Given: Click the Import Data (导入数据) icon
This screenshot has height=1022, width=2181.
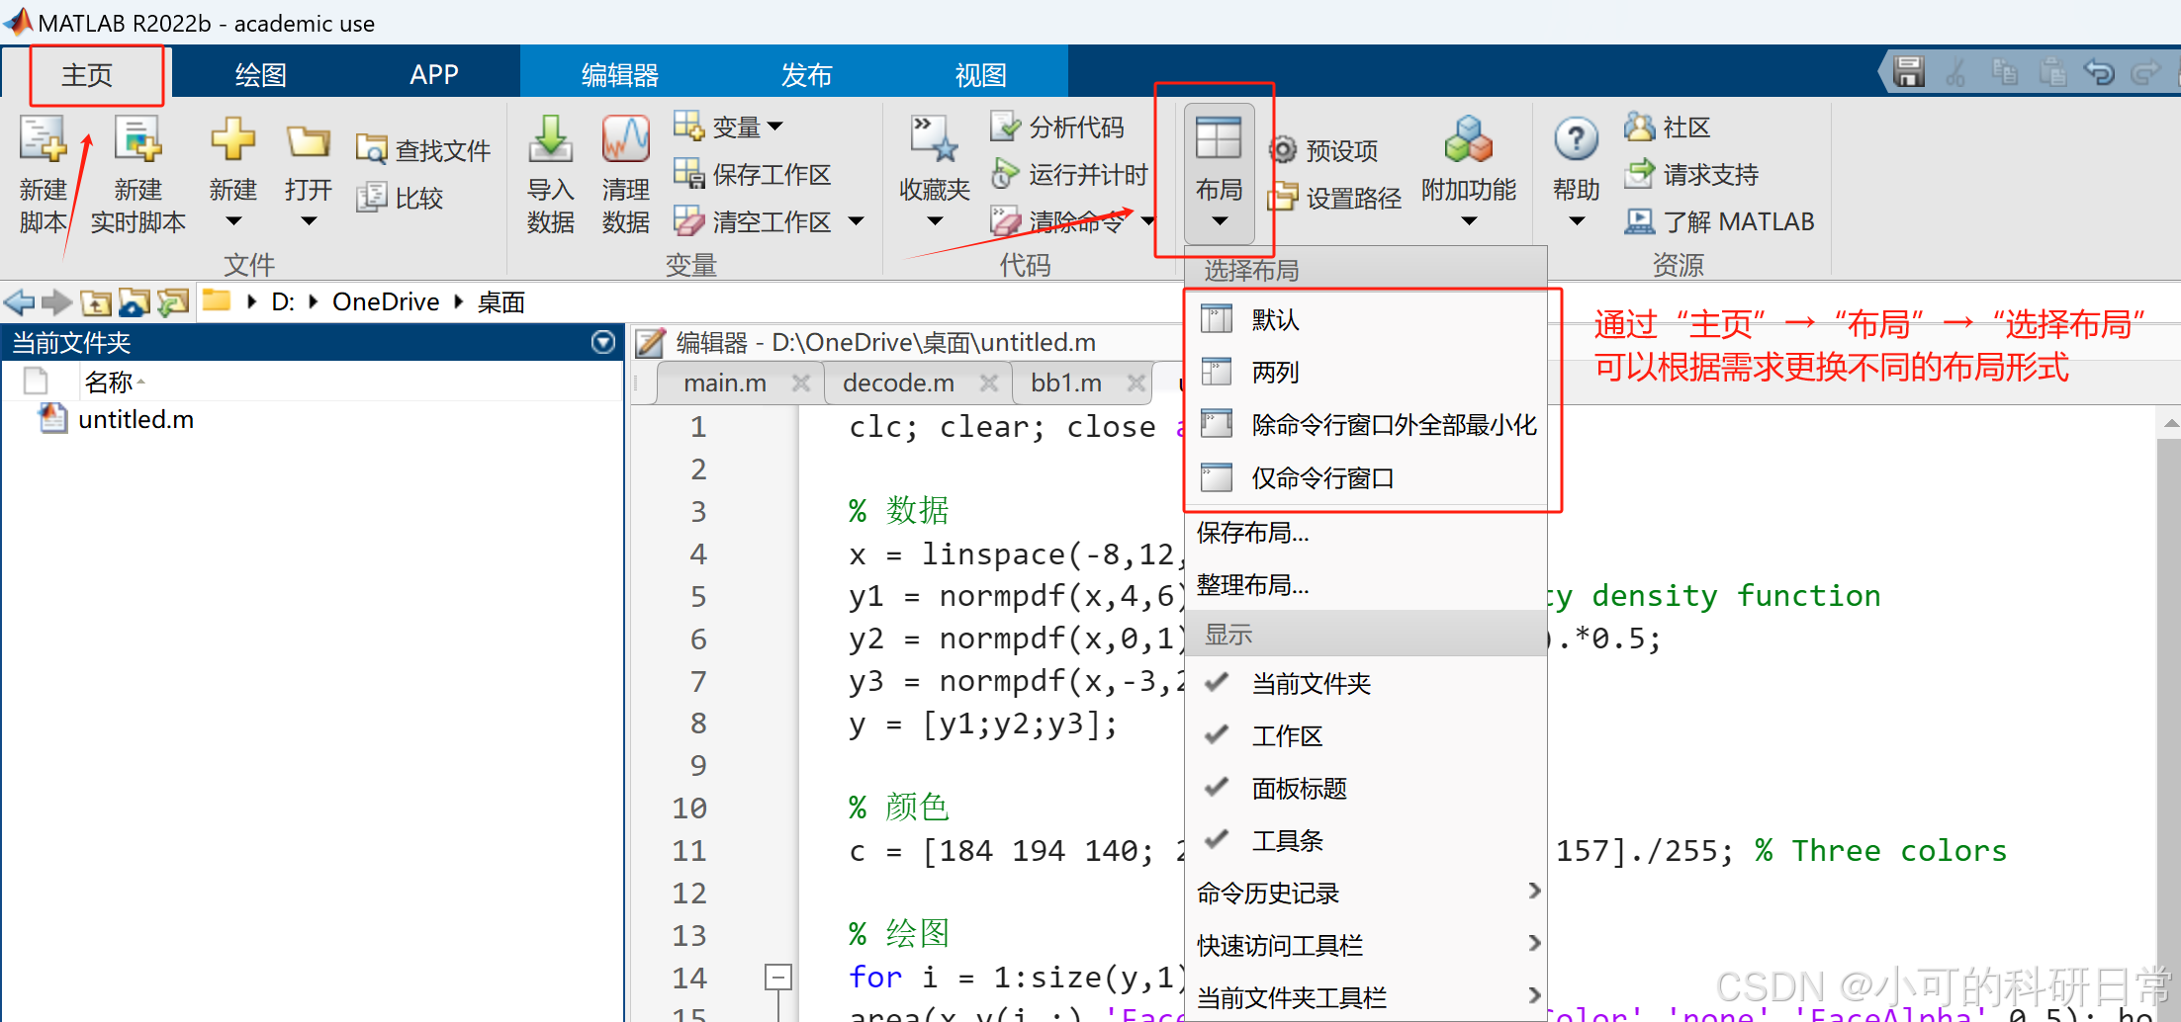Looking at the screenshot, I should pyautogui.click(x=550, y=139).
